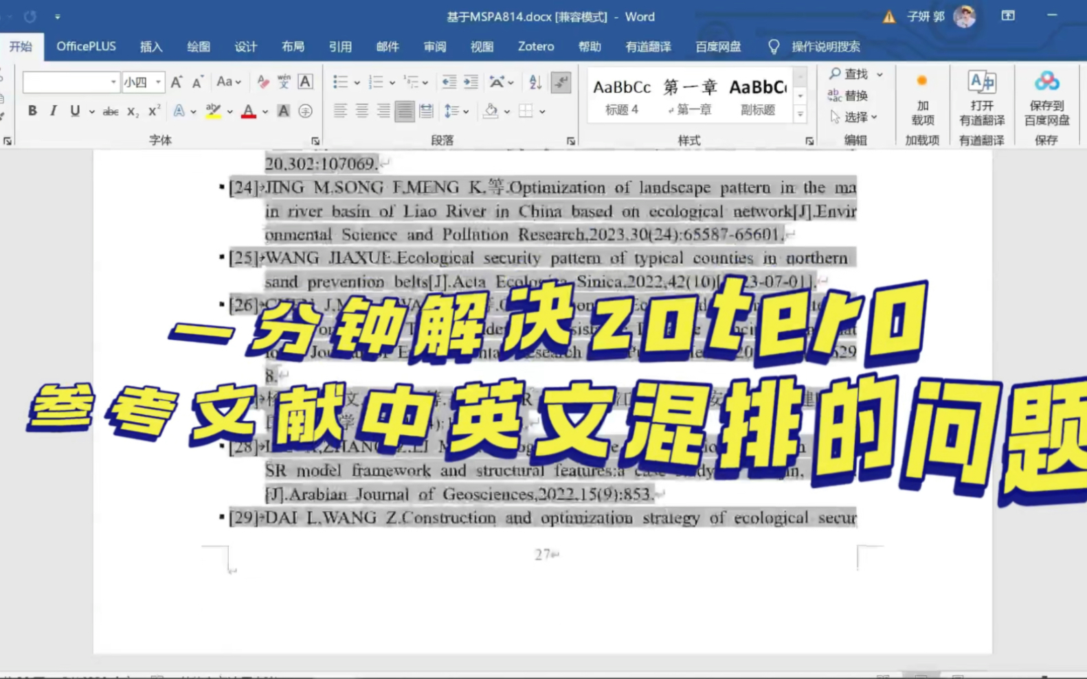Apply paragraph borders
The image size is (1087, 679).
coord(526,111)
